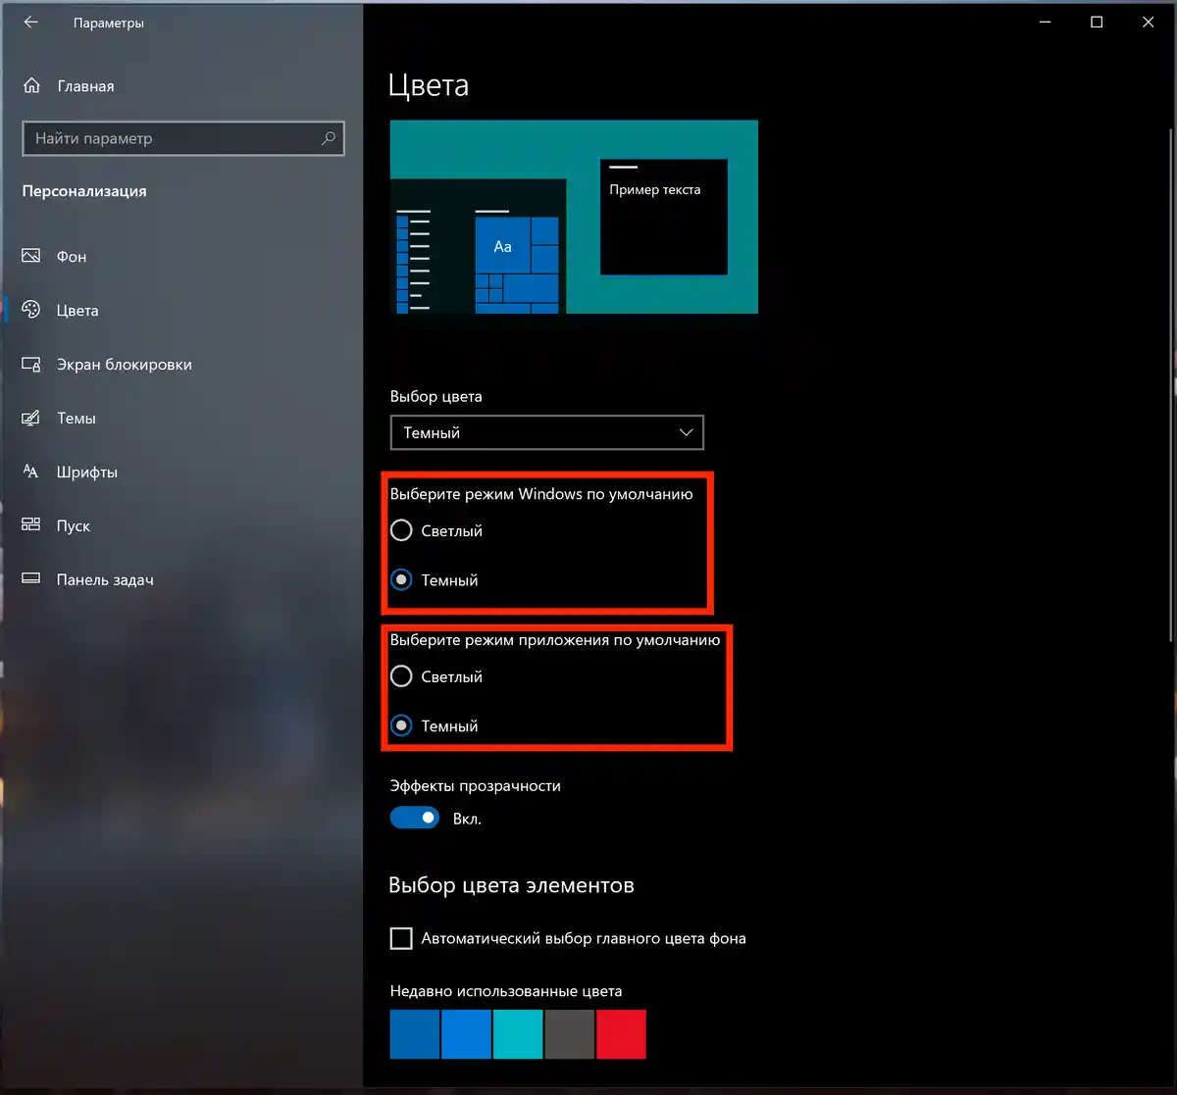Close the Параметры window
This screenshot has width=1177, height=1095.
[1149, 22]
